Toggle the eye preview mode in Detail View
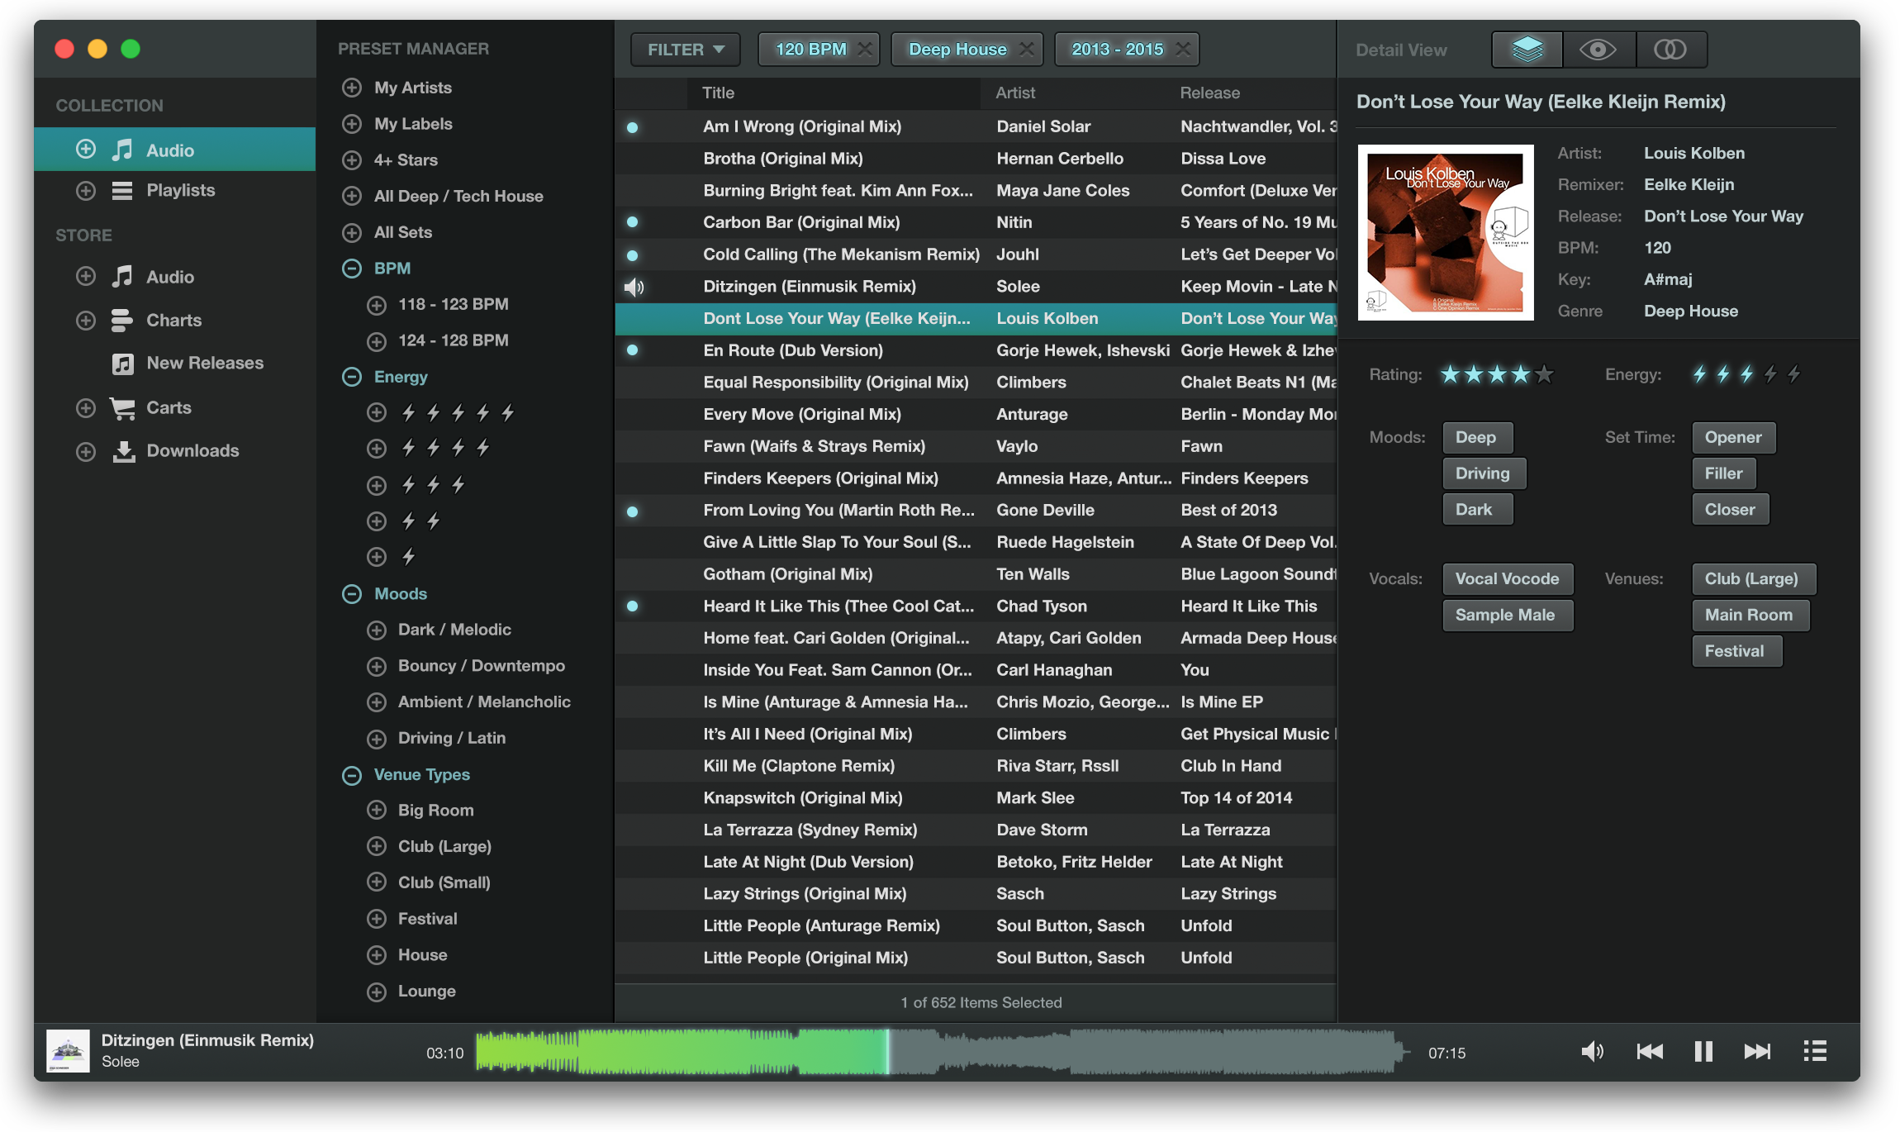 (x=1598, y=50)
